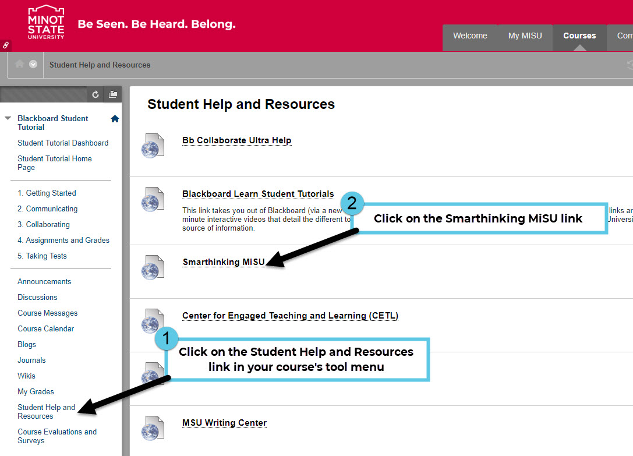This screenshot has height=456, width=633.
Task: Click the chain link icon in red header
Action: (6, 45)
